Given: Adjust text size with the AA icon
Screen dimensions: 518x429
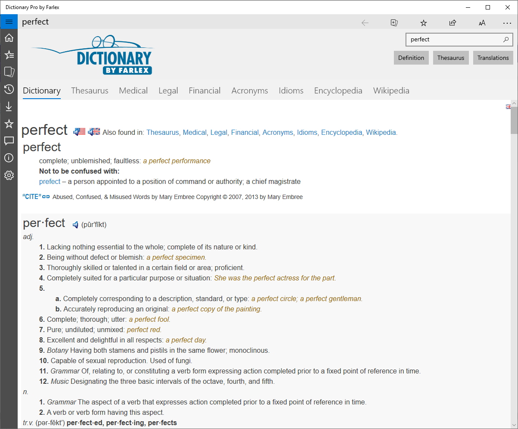Looking at the screenshot, I should 482,22.
